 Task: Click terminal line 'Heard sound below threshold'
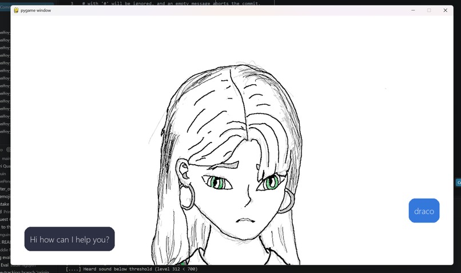click(132, 269)
